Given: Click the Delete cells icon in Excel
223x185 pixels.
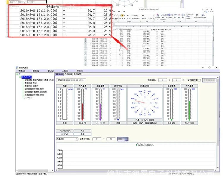Looking at the screenshot, I should click(179, 15).
